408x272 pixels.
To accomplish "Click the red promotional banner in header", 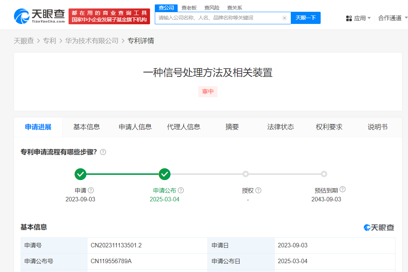I will point(109,16).
